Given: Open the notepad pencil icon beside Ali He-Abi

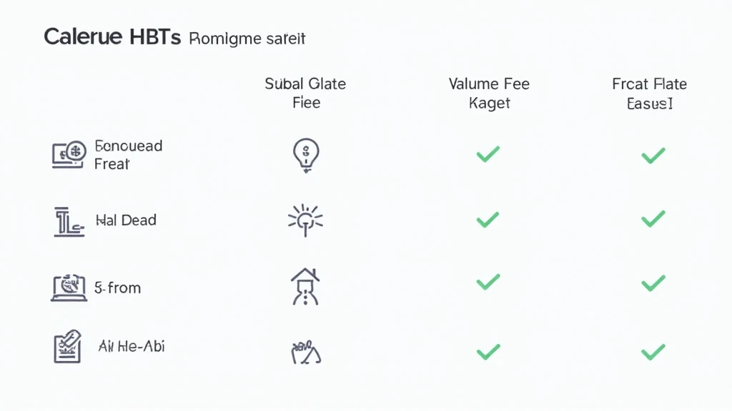Looking at the screenshot, I should tap(68, 346).
